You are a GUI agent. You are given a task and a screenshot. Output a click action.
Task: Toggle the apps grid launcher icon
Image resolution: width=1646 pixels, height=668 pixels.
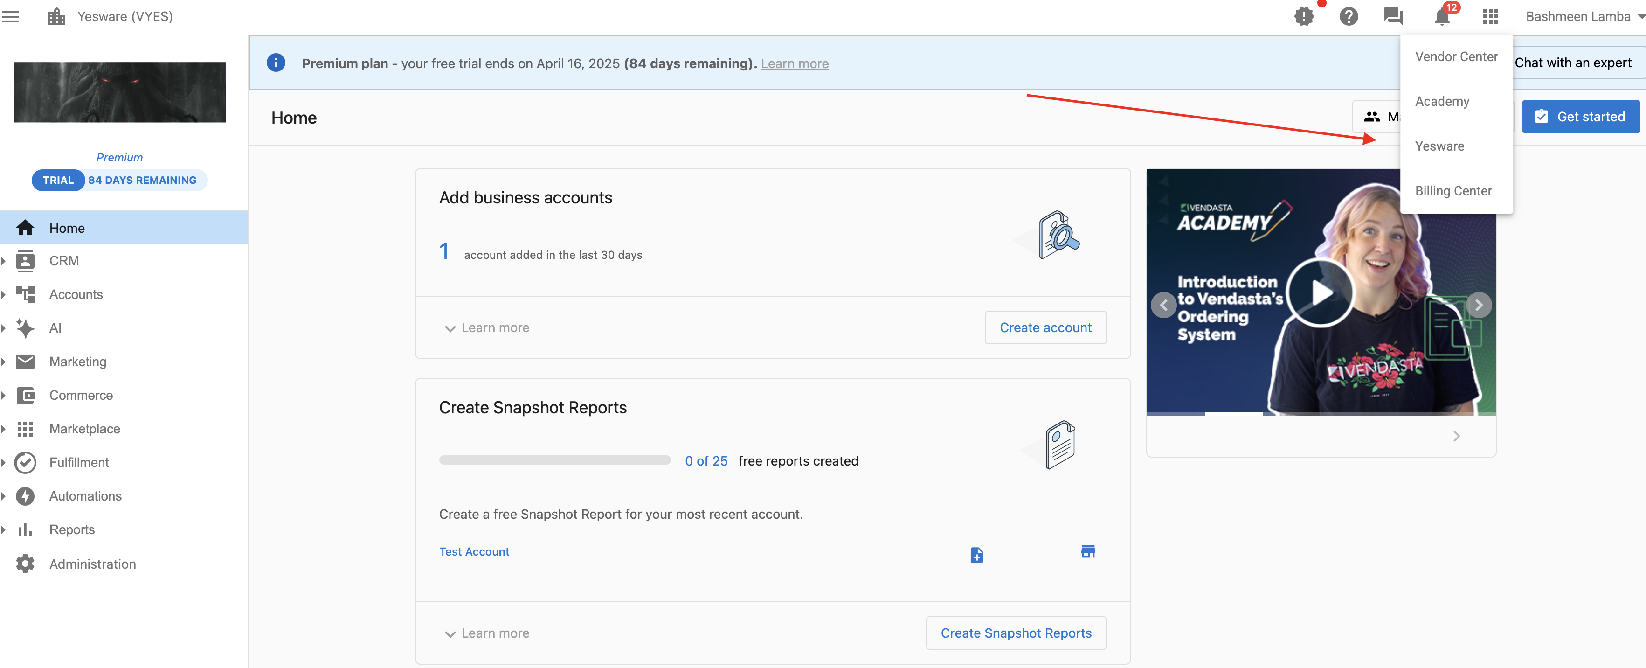coord(1490,17)
